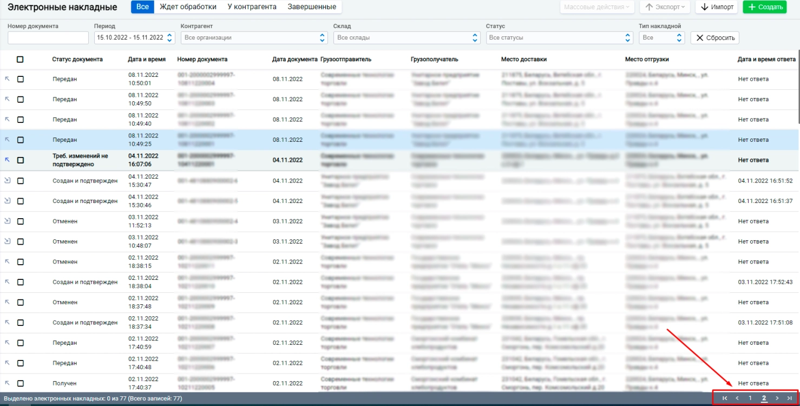Select page 2 in pagination
Screen dimensions: 800x406
point(764,398)
